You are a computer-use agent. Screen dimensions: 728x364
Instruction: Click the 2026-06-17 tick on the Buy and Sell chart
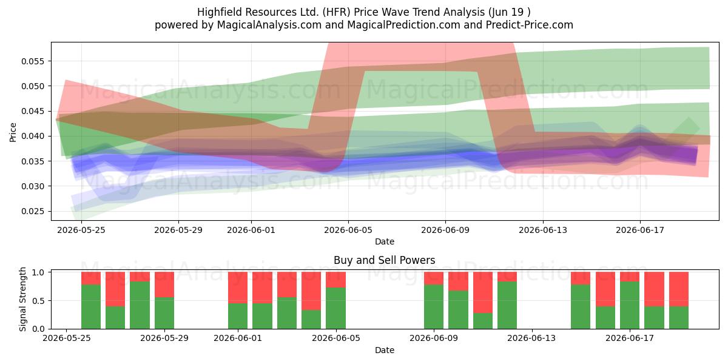point(630,339)
